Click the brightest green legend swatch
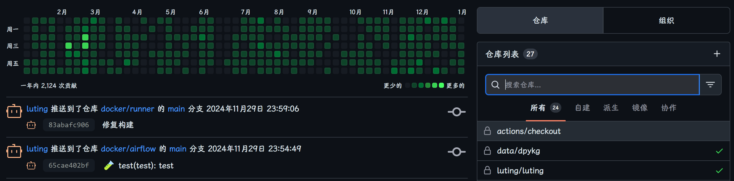This screenshot has width=734, height=181. tap(441, 85)
